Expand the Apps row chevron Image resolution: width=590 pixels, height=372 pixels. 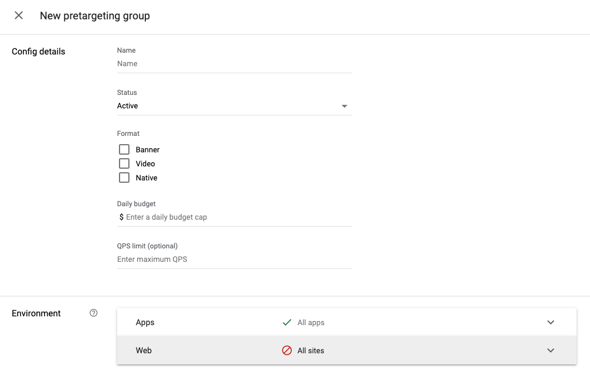pyautogui.click(x=550, y=322)
